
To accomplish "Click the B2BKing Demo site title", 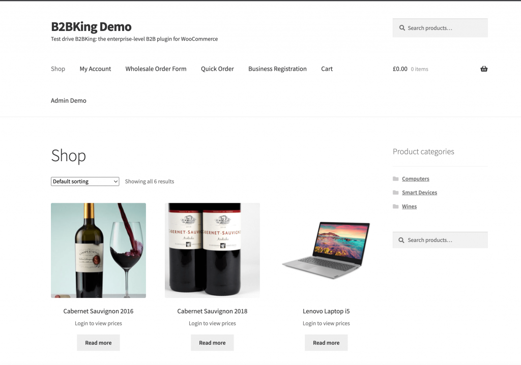I will coord(92,26).
